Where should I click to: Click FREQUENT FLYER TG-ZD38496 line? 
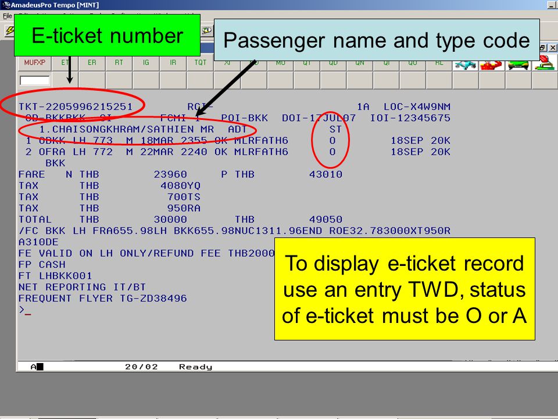[x=103, y=298]
